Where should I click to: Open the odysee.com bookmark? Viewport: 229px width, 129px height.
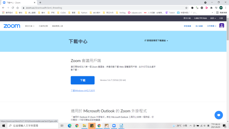click(135, 13)
